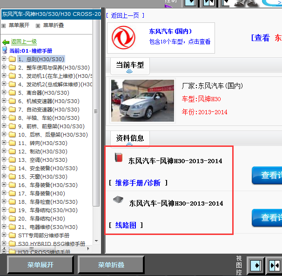Click bottom 菜单展开 button
Screen dimensions: 282x276
40,265
